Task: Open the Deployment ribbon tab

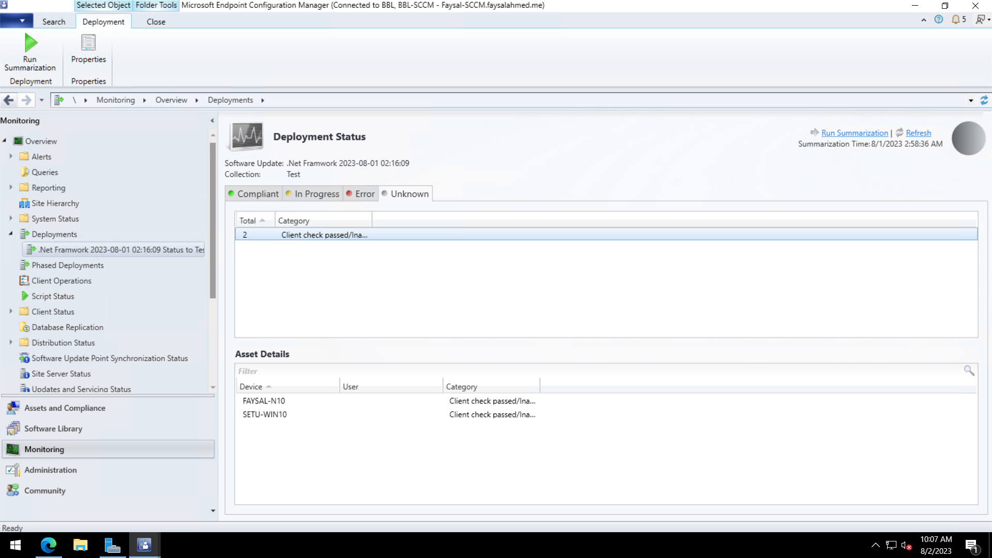Action: click(103, 22)
